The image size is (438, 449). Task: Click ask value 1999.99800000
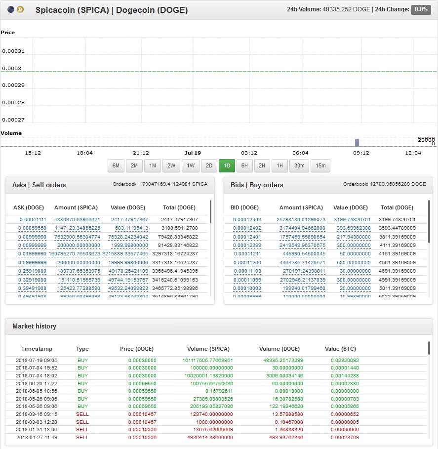pyautogui.click(x=129, y=245)
